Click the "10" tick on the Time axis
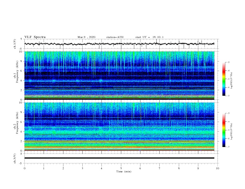Screen dimensions: 245x189 (217, 168)
